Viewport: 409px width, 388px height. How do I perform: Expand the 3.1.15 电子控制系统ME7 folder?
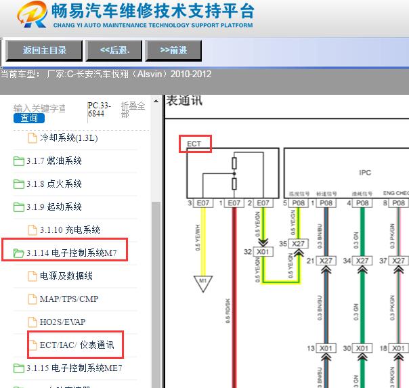coord(74,368)
